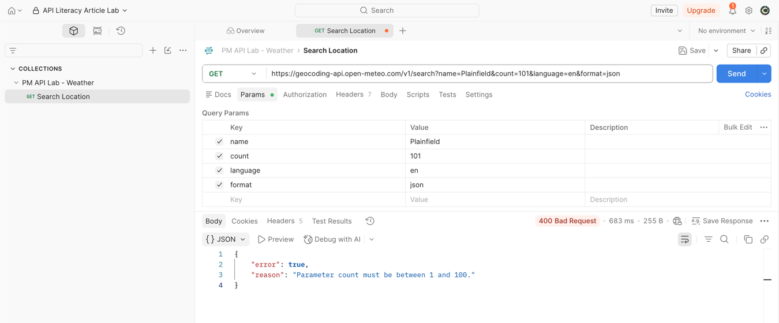
Task: Click the sidebar filter icon
Action: (13, 51)
